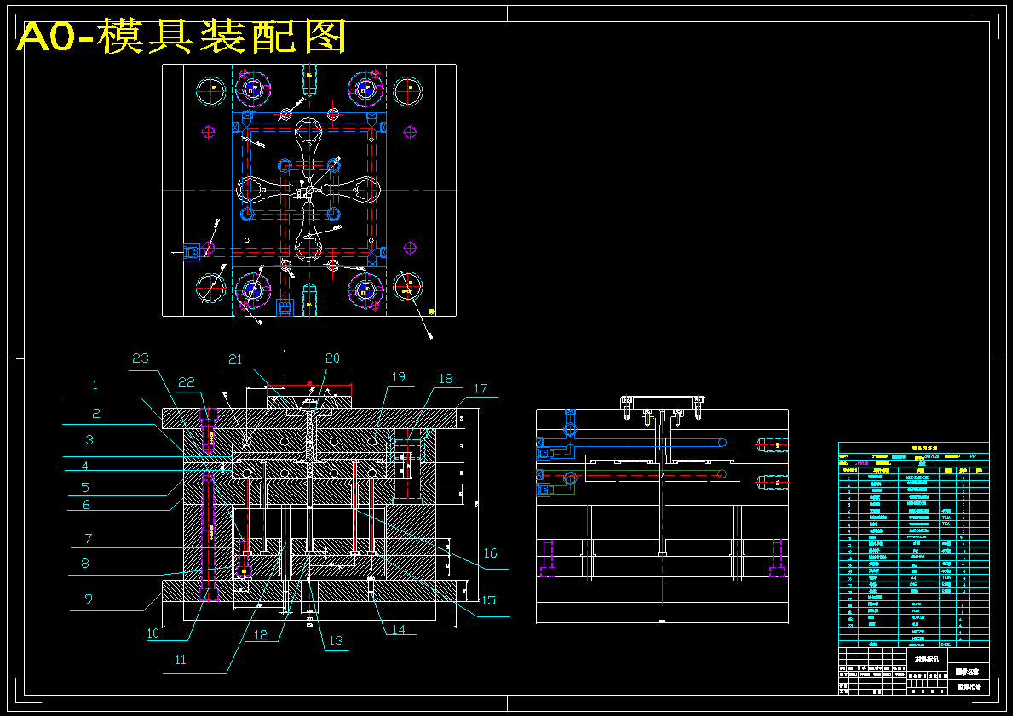Select part label 22
Screen dimensions: 1013x716
point(186,382)
